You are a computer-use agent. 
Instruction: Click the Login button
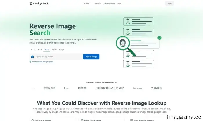pyautogui.click(x=169, y=3)
